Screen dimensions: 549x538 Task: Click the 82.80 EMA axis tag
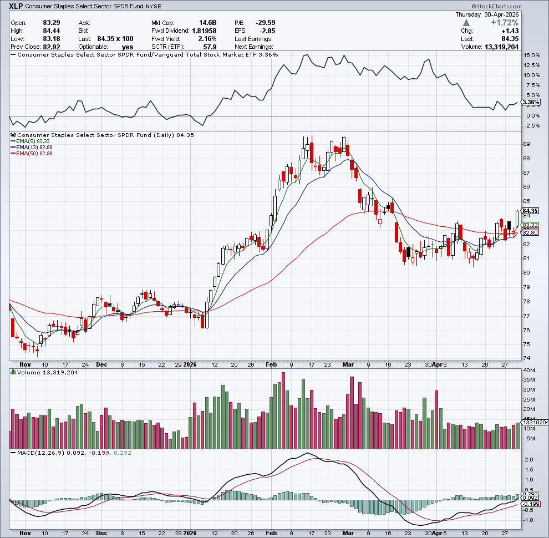pos(530,232)
